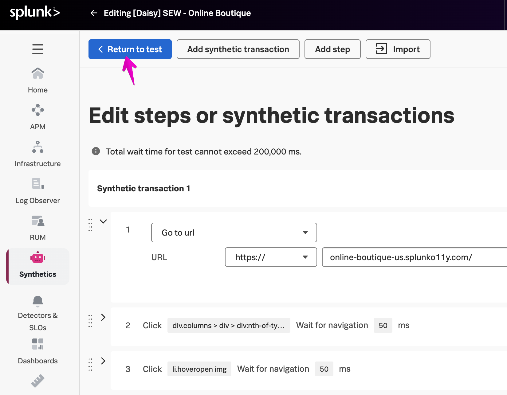Open the https:// protocol dropdown
The image size is (507, 395).
[271, 257]
